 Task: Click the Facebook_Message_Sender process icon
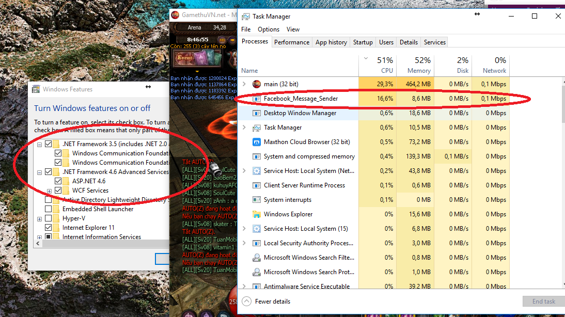tap(257, 99)
